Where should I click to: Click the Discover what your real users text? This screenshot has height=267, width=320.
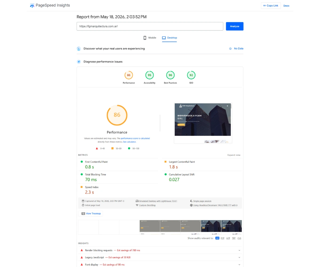114,49
